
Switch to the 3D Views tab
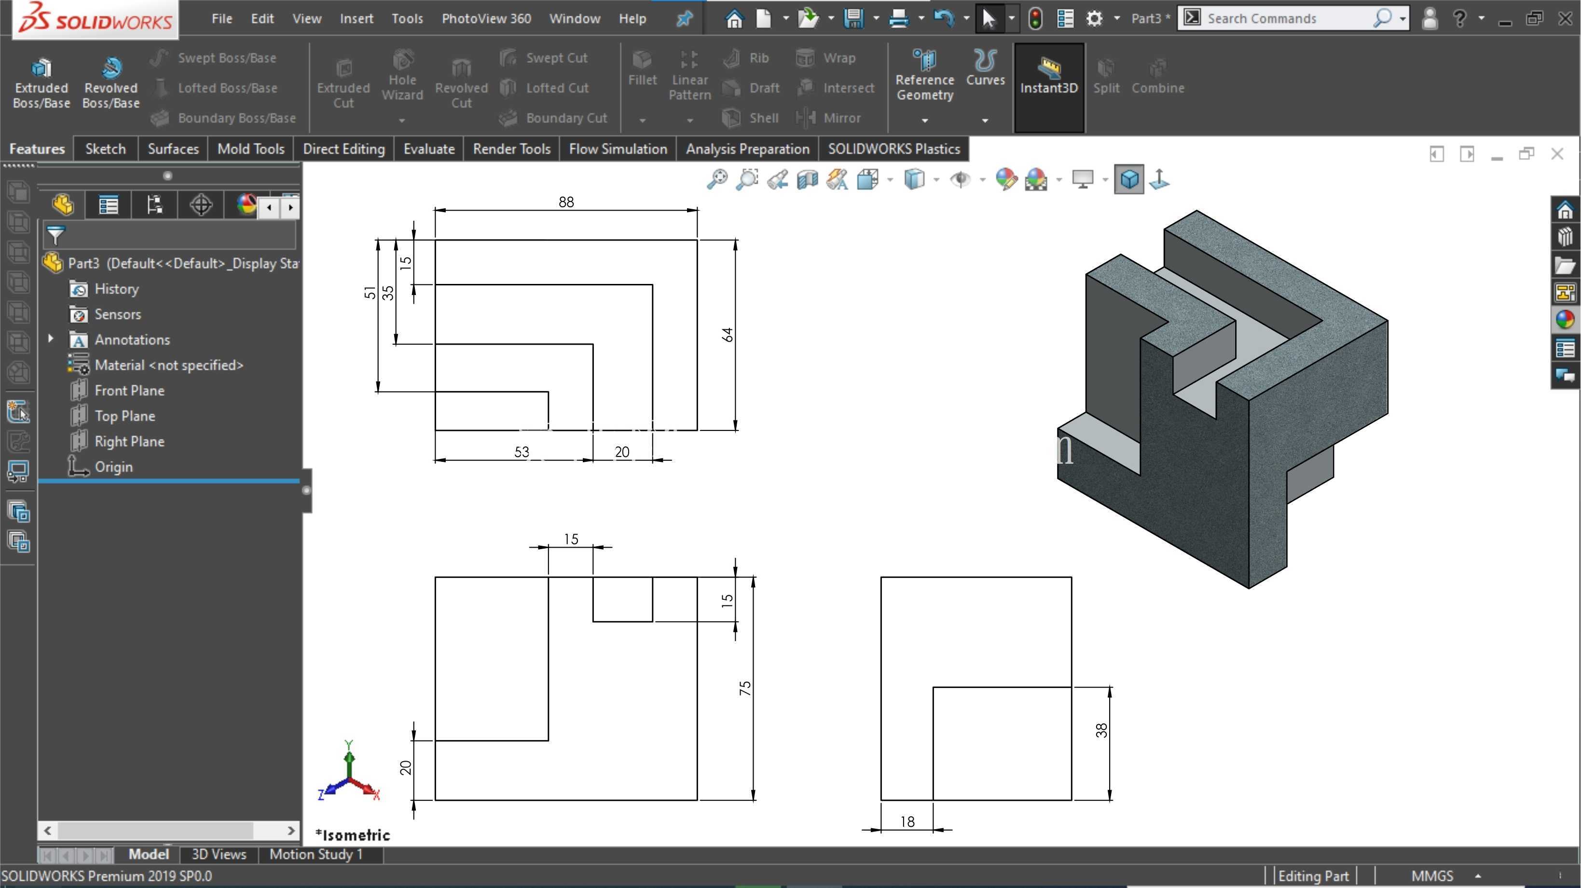pos(219,854)
